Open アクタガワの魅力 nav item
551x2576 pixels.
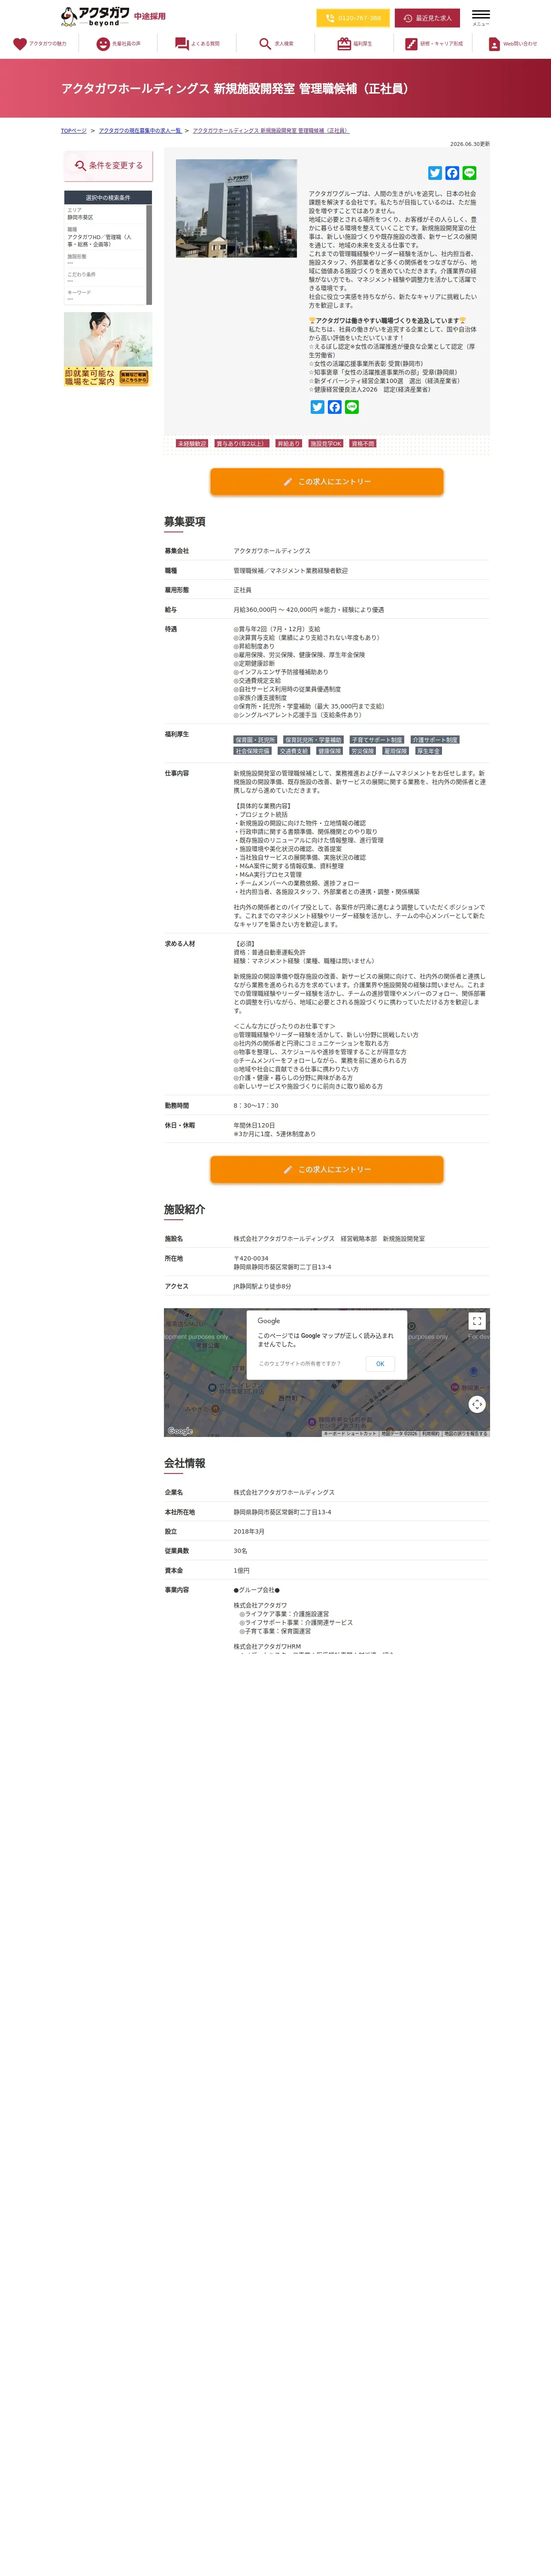click(x=40, y=44)
